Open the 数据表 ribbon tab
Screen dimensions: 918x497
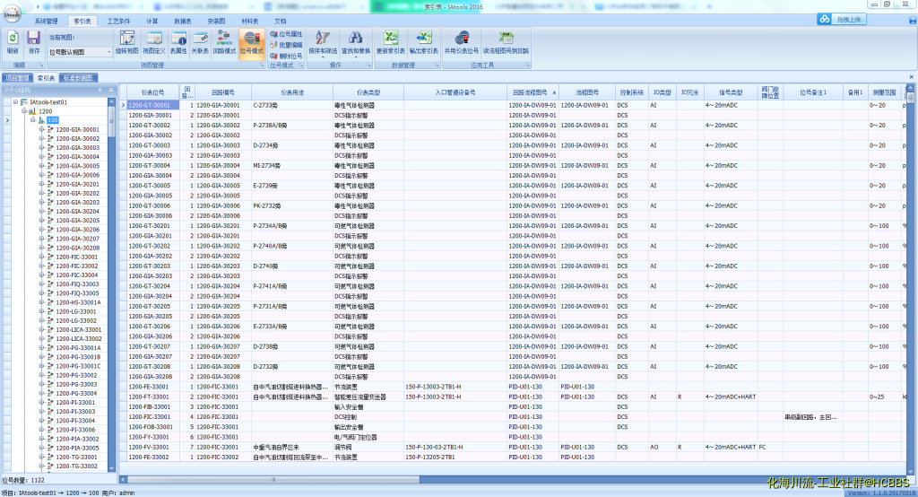tap(183, 22)
